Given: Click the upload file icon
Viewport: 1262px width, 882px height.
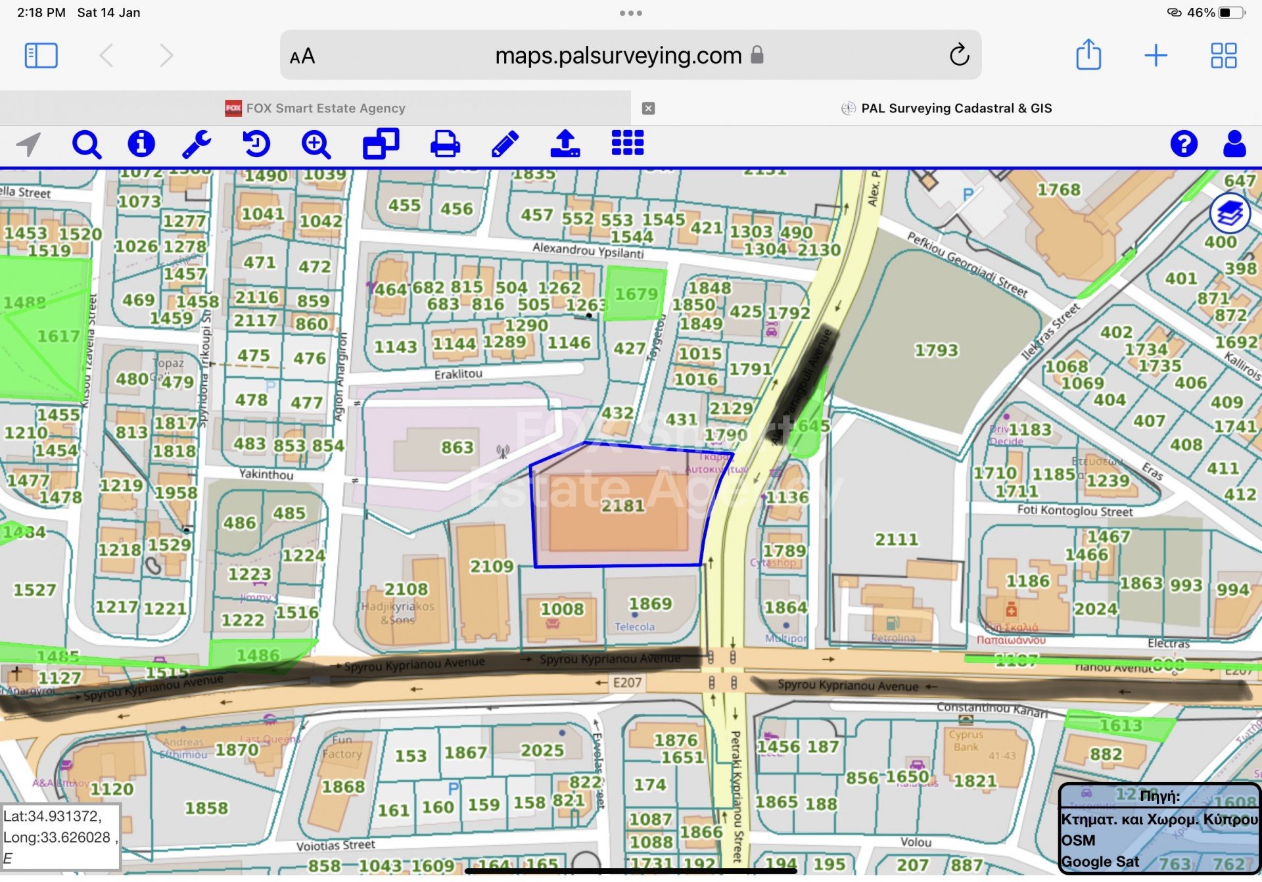Looking at the screenshot, I should (x=565, y=144).
